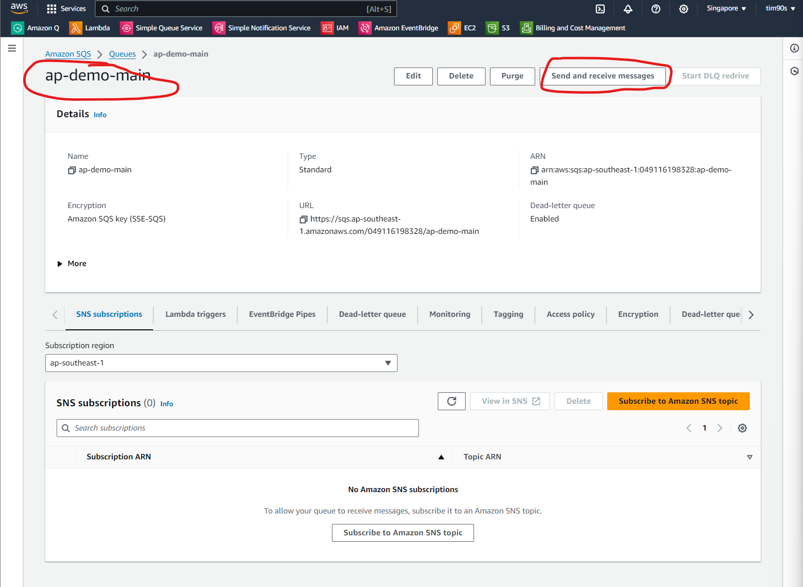
Task: Switch to the Dead-letter queue tab
Action: coord(372,314)
